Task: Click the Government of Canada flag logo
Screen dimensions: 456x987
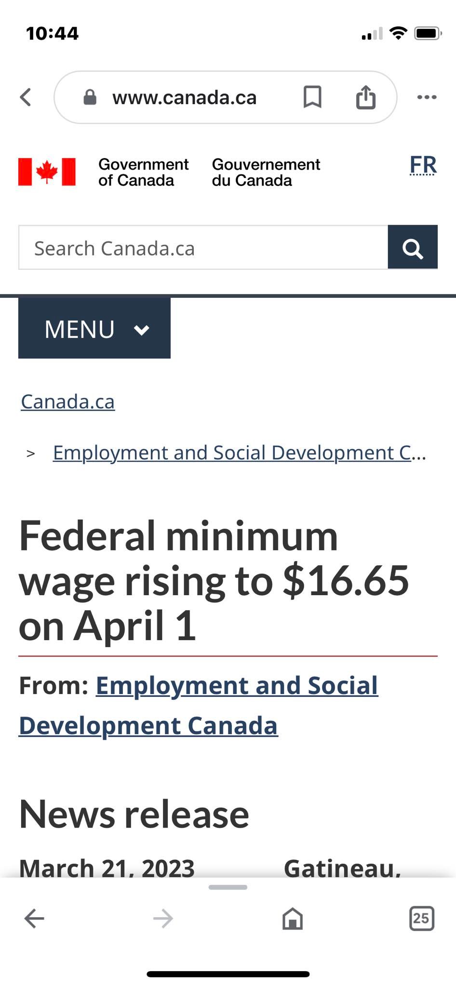Action: click(47, 172)
